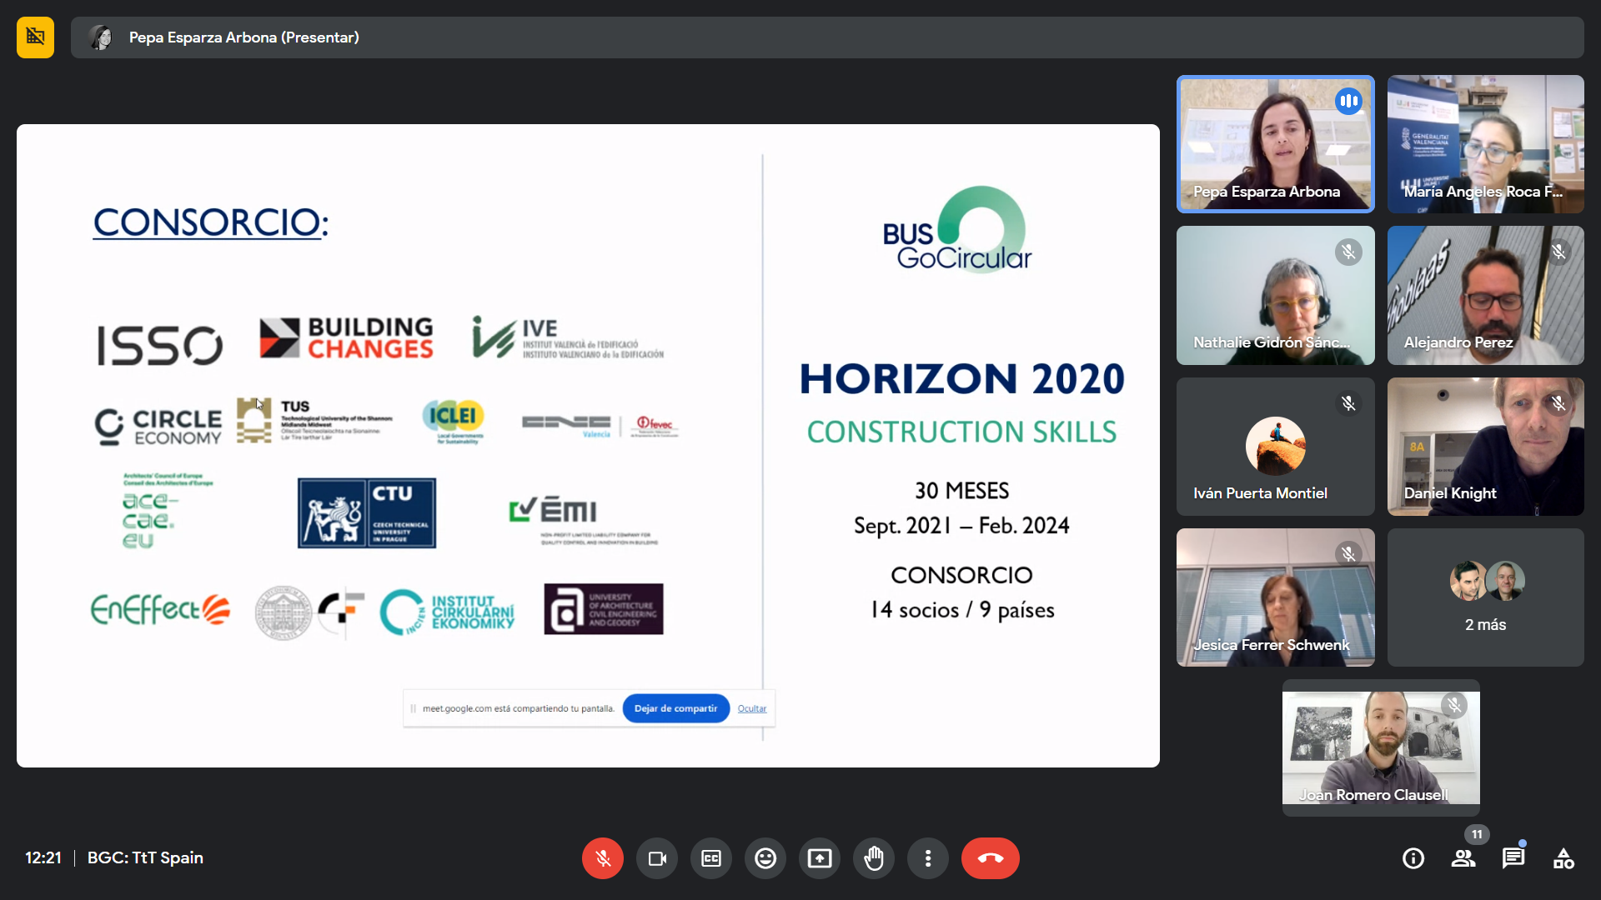Open the more options menu
The image size is (1601, 900).
pos(928,858)
